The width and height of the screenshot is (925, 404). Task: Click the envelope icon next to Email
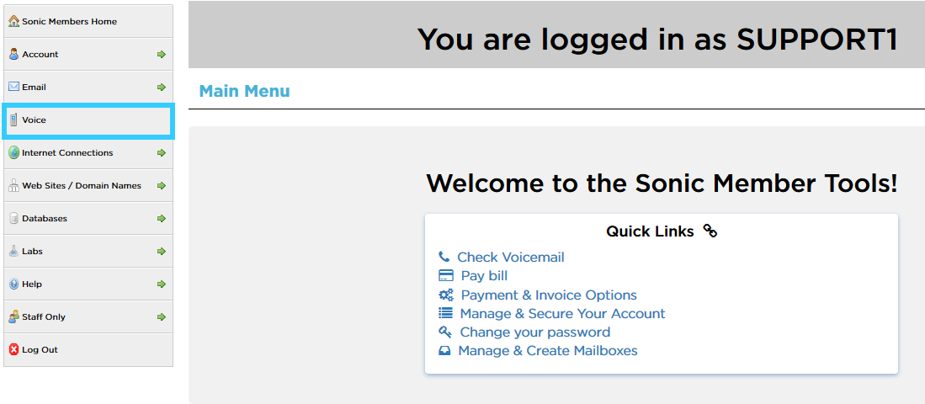(x=13, y=87)
